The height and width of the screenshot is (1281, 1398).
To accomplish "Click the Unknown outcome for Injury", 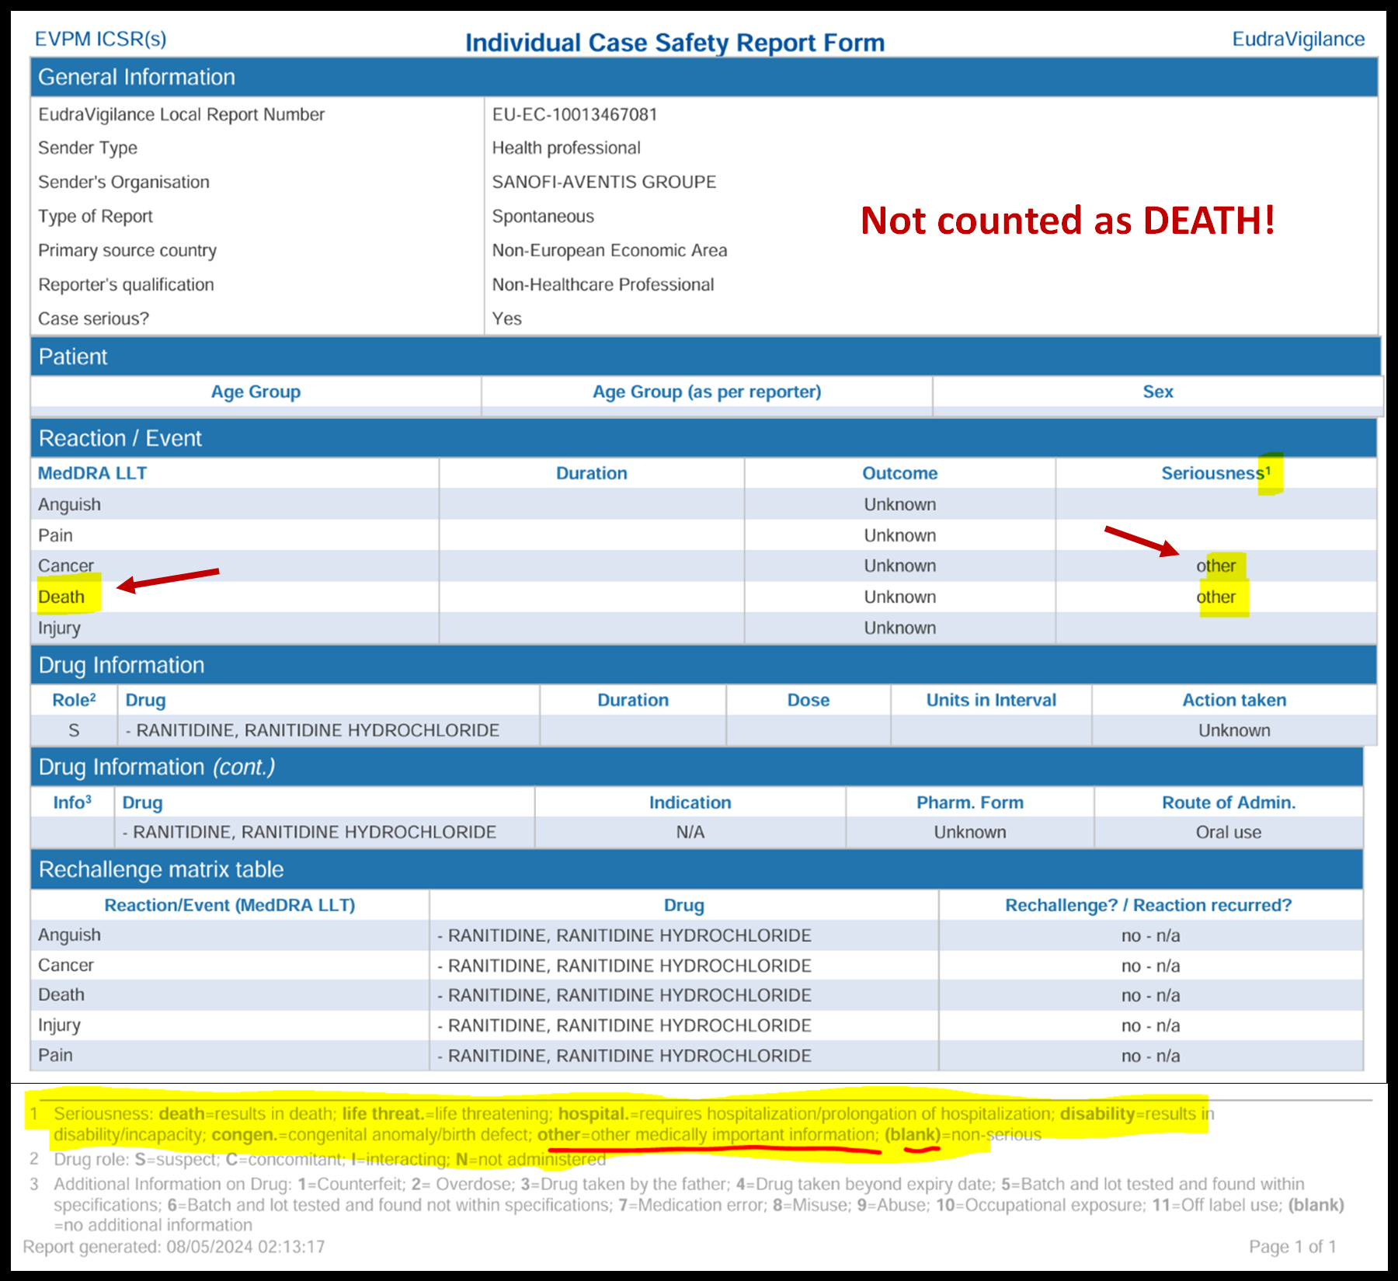I will coord(899,628).
